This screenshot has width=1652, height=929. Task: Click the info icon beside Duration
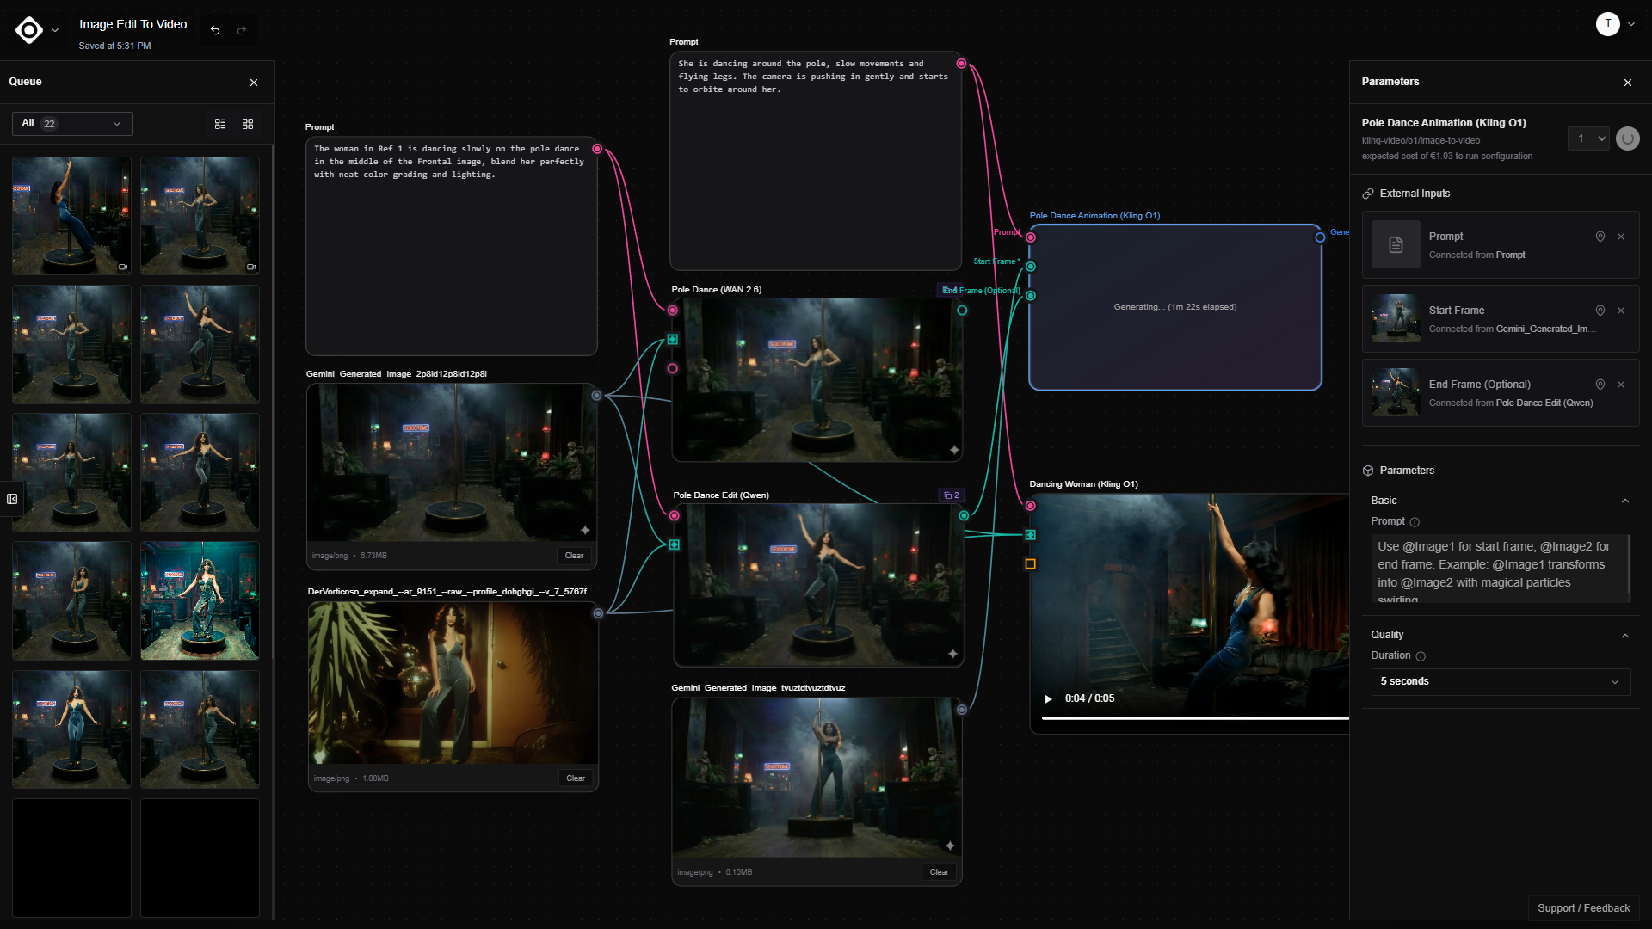[1421, 656]
